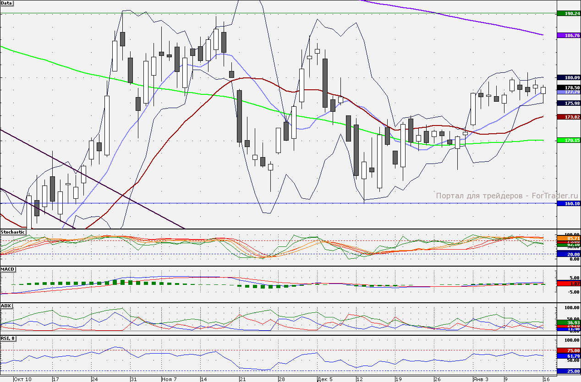The width and height of the screenshot is (581, 382).
Task: Select the purple 186.76 price tag
Action: [x=568, y=35]
